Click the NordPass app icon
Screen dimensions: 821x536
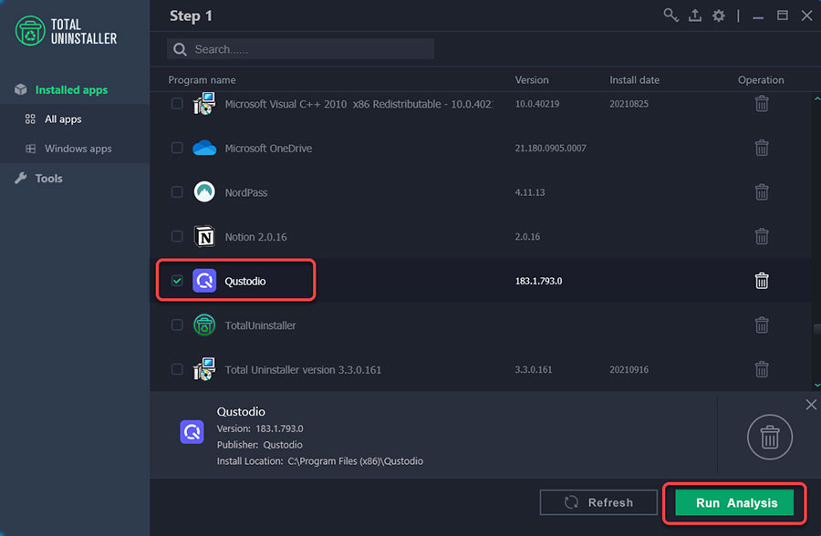coord(204,192)
